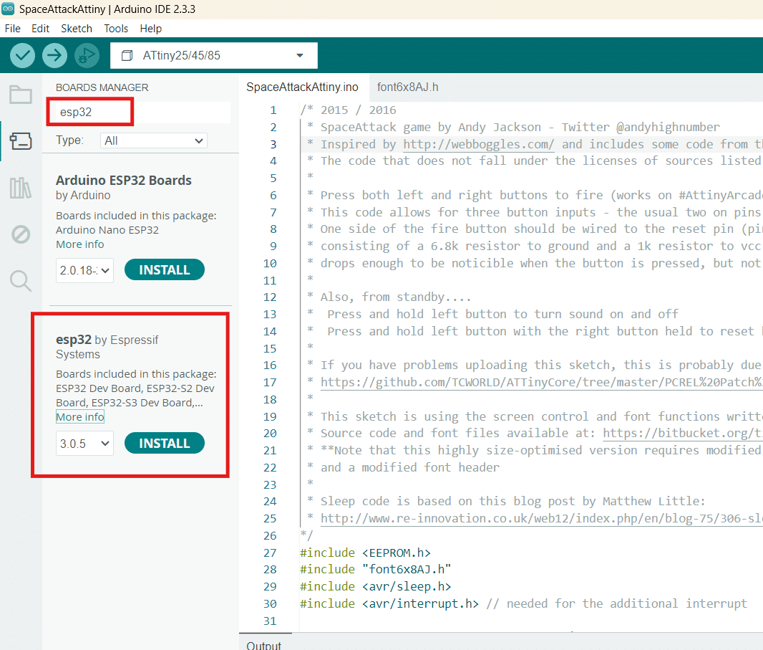
Task: Click the 'Arduino Nano ESP32' board text
Action: [107, 230]
